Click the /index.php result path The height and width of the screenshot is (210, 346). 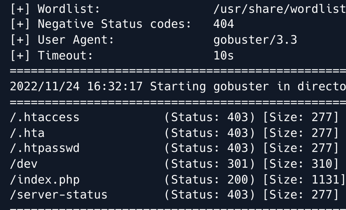pyautogui.click(x=44, y=179)
